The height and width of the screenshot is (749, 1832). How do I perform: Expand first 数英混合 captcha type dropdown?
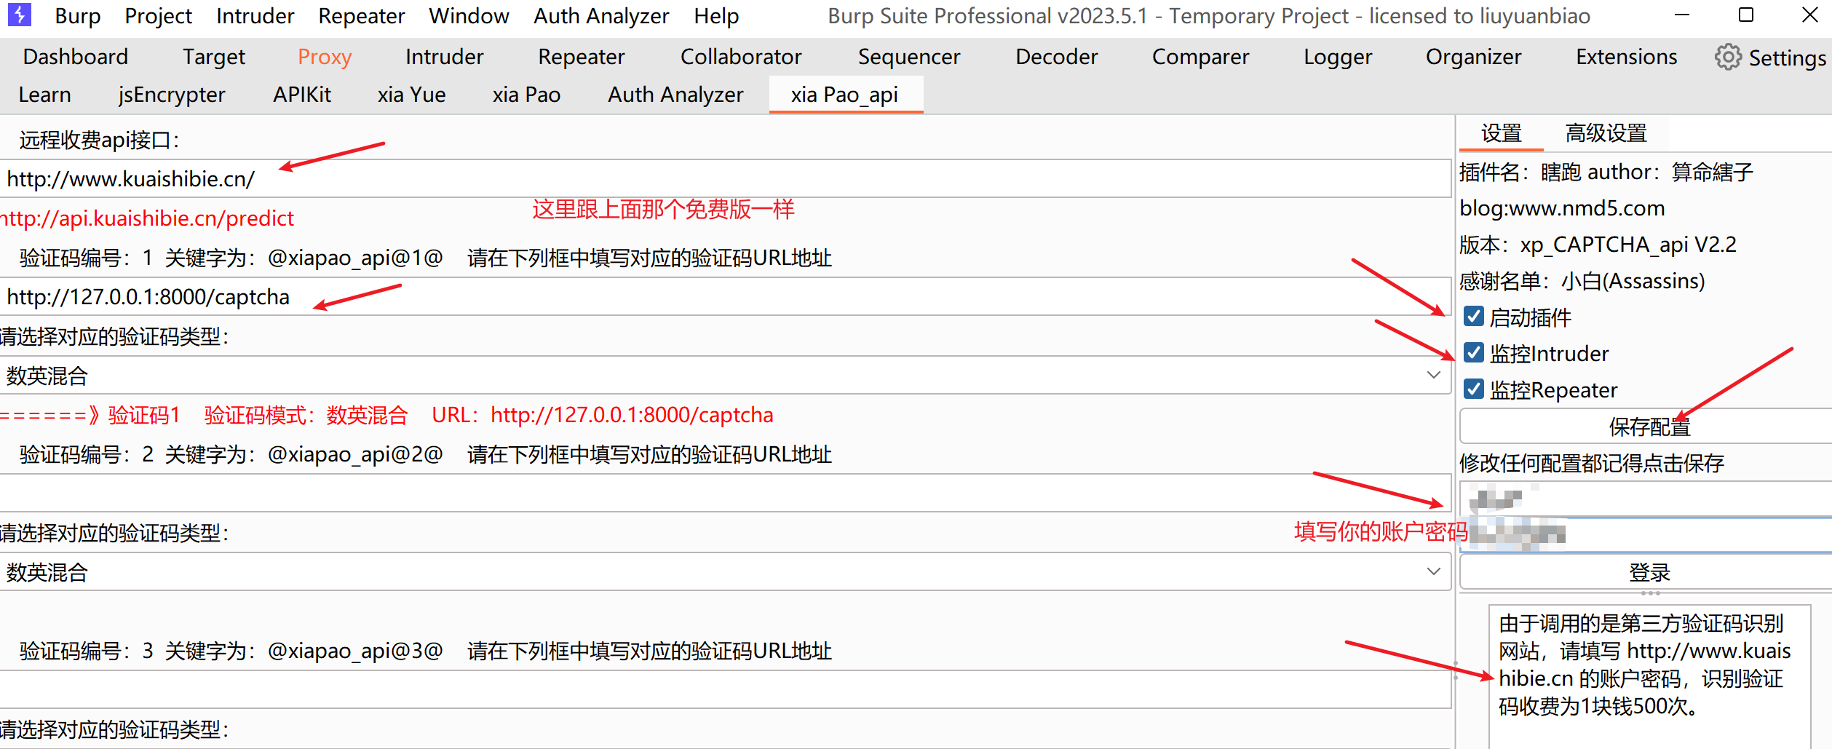point(724,376)
